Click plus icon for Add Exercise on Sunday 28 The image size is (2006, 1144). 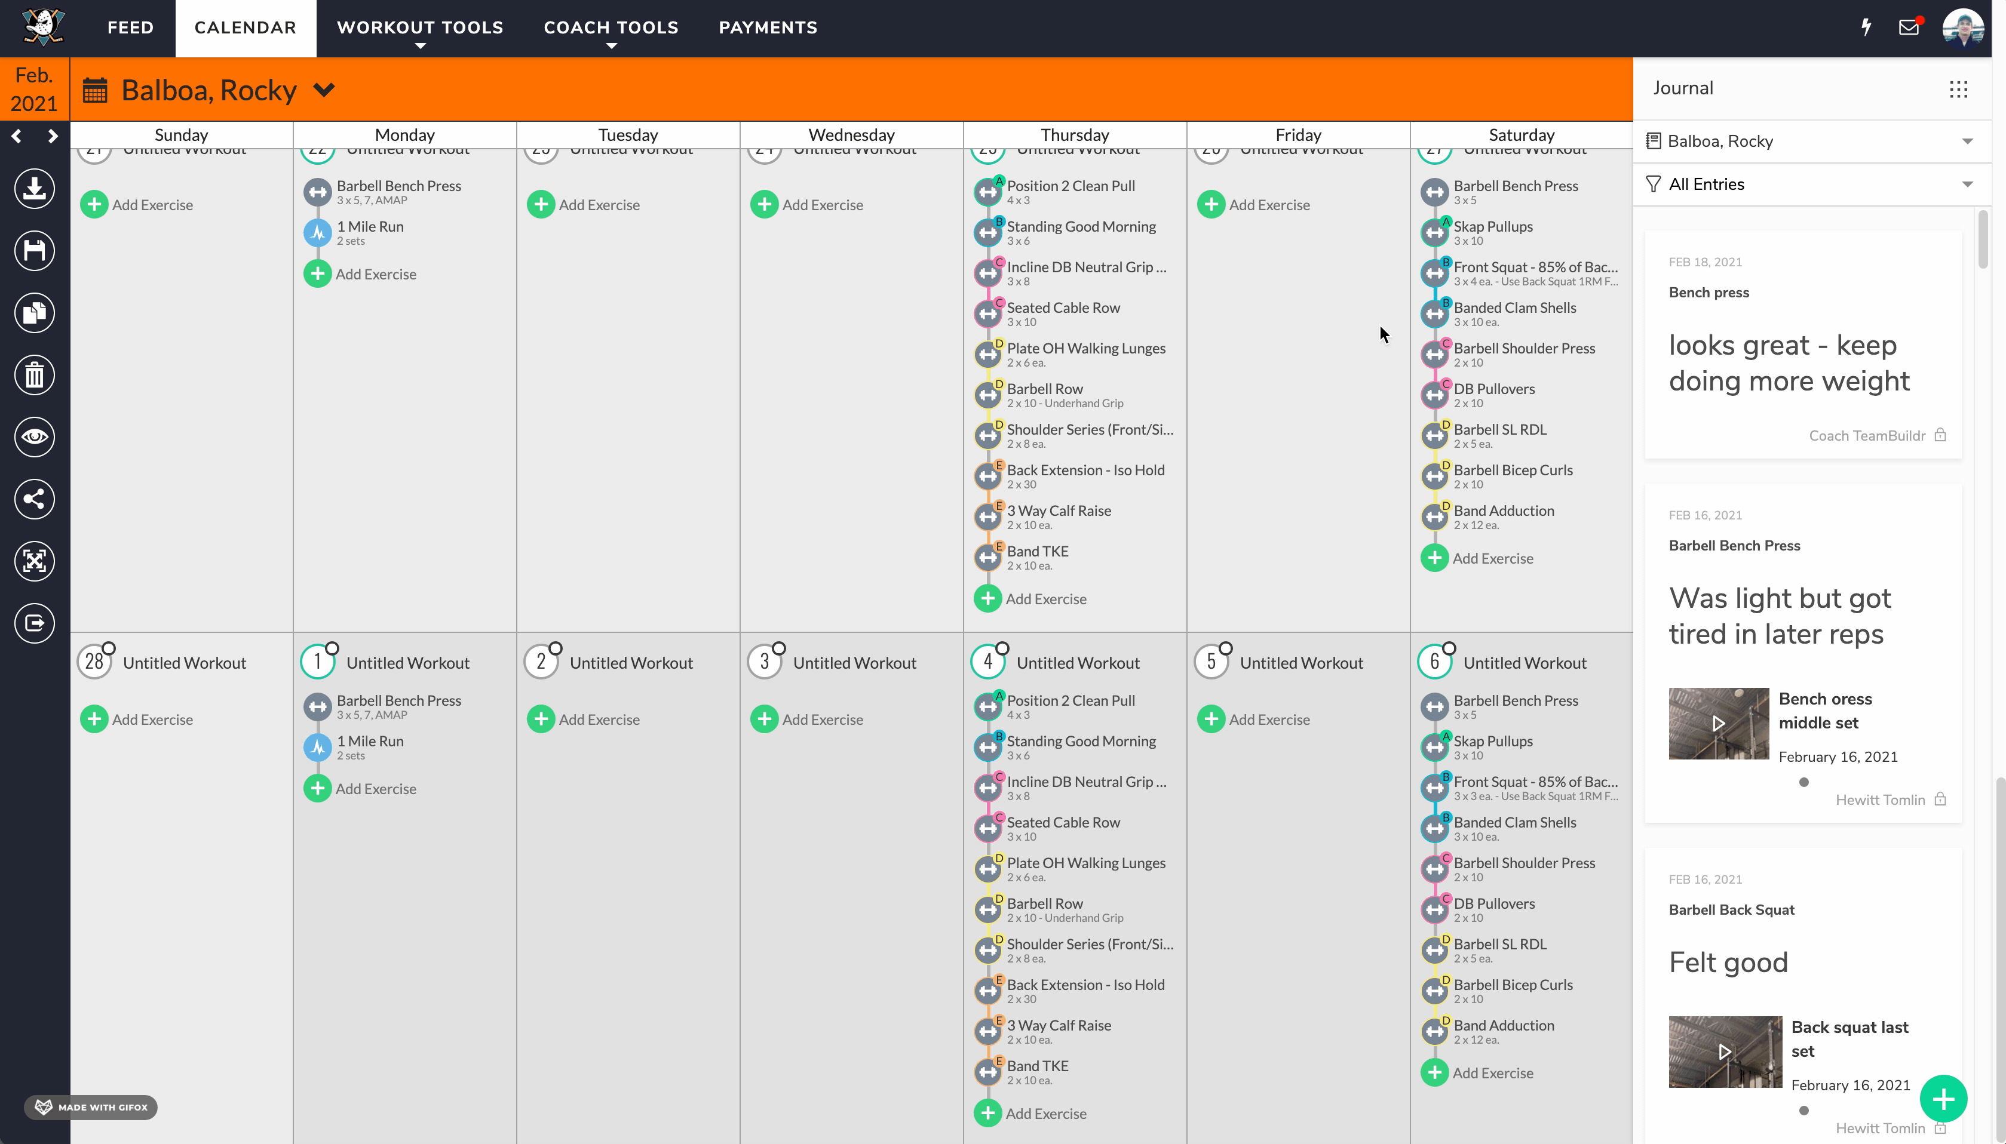[x=94, y=719]
